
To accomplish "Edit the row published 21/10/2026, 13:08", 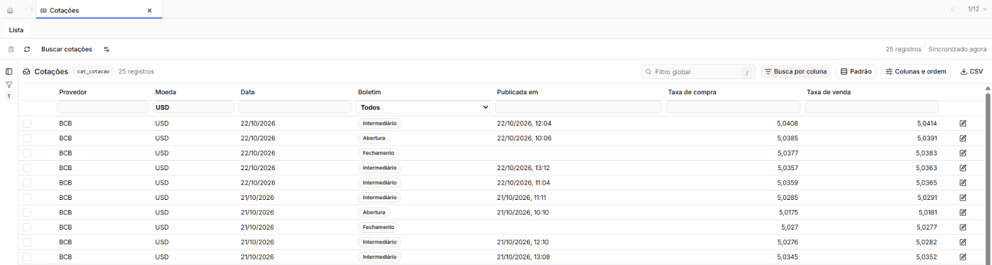I will pyautogui.click(x=963, y=257).
